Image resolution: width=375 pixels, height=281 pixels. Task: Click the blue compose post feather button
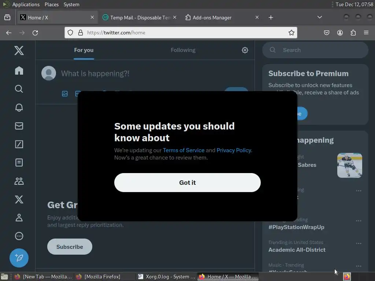click(x=19, y=258)
